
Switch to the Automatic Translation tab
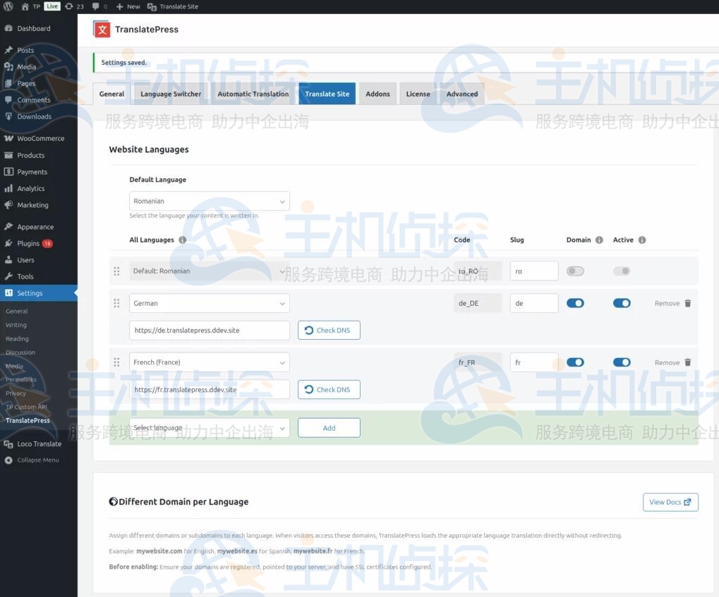(253, 94)
